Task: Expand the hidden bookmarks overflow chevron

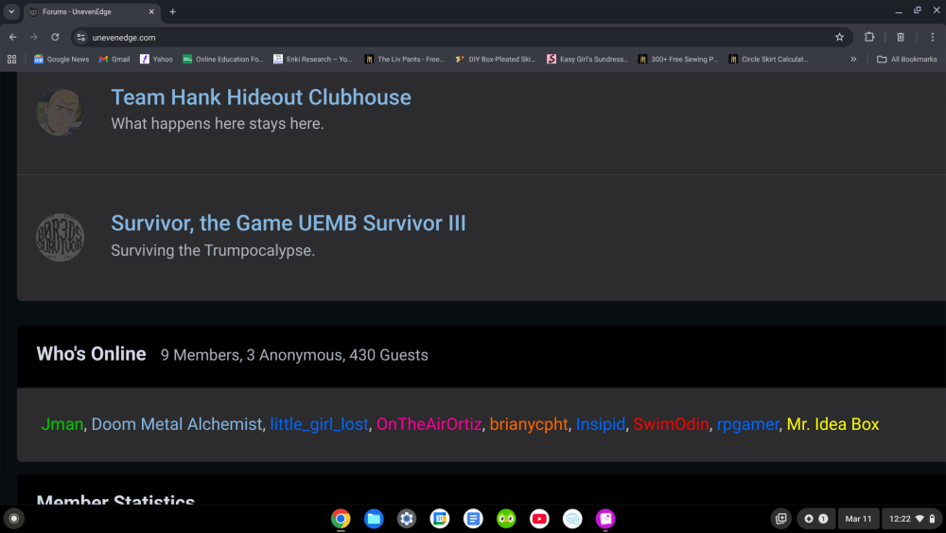Action: pos(853,59)
